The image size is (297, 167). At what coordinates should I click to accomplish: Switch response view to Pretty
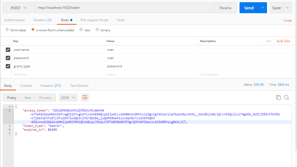[12, 98]
